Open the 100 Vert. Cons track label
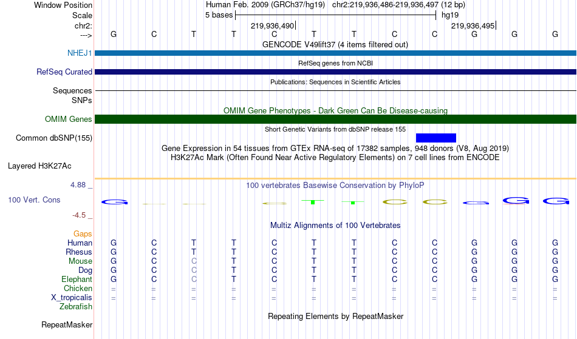Viewport: 577px width, 339px height. click(34, 200)
